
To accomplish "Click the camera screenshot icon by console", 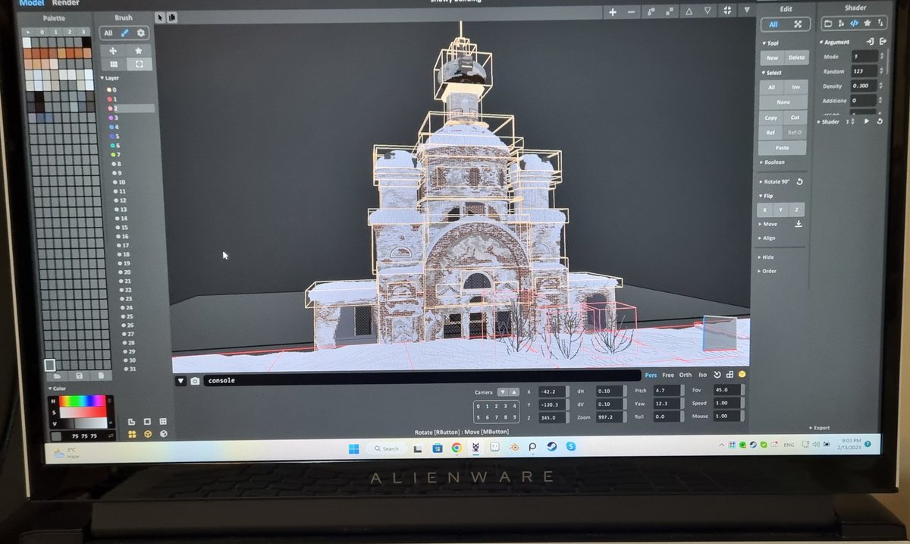I will pyautogui.click(x=195, y=381).
